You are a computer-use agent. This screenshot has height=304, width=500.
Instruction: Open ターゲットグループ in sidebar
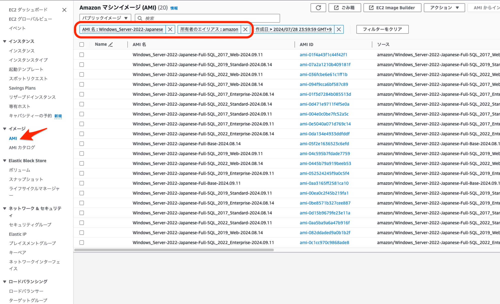pyautogui.click(x=28, y=300)
